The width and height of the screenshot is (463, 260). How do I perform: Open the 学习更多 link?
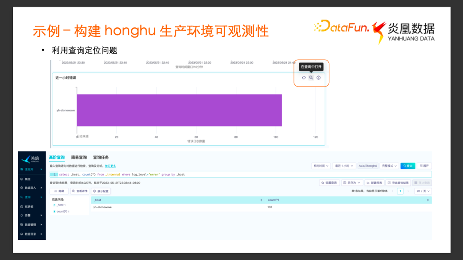(110, 166)
